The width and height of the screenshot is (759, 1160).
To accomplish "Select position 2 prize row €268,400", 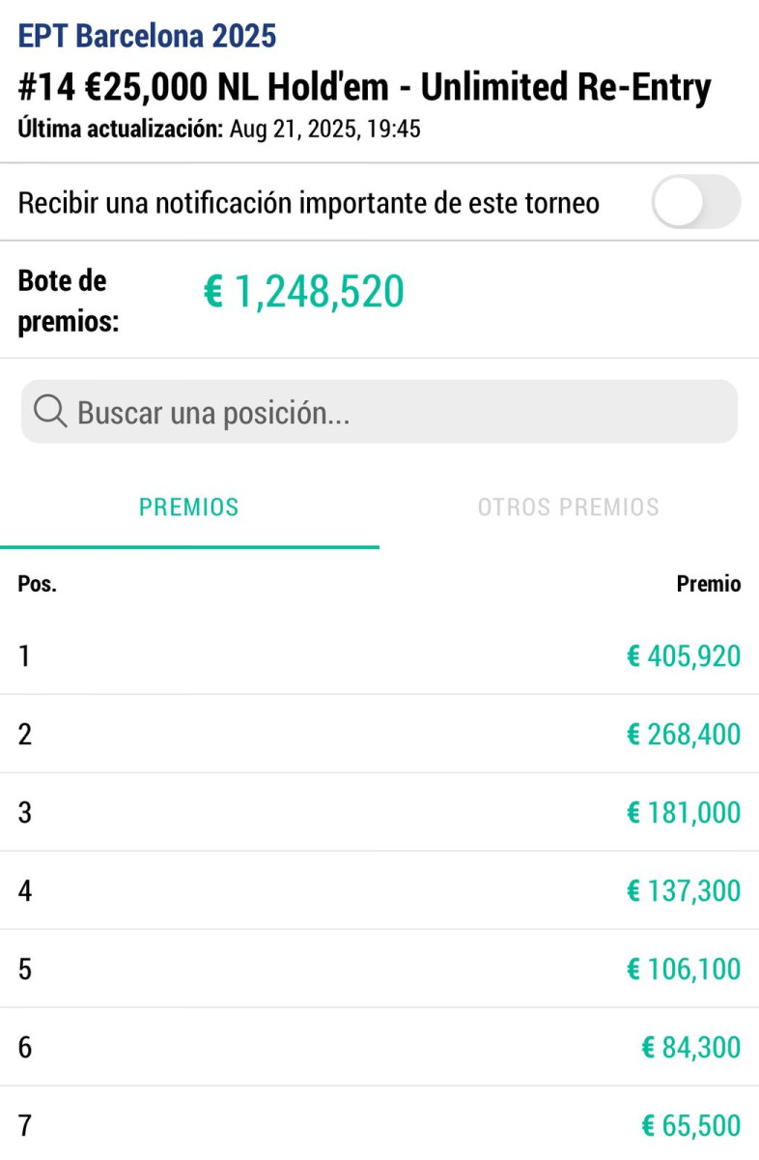I will click(379, 735).
